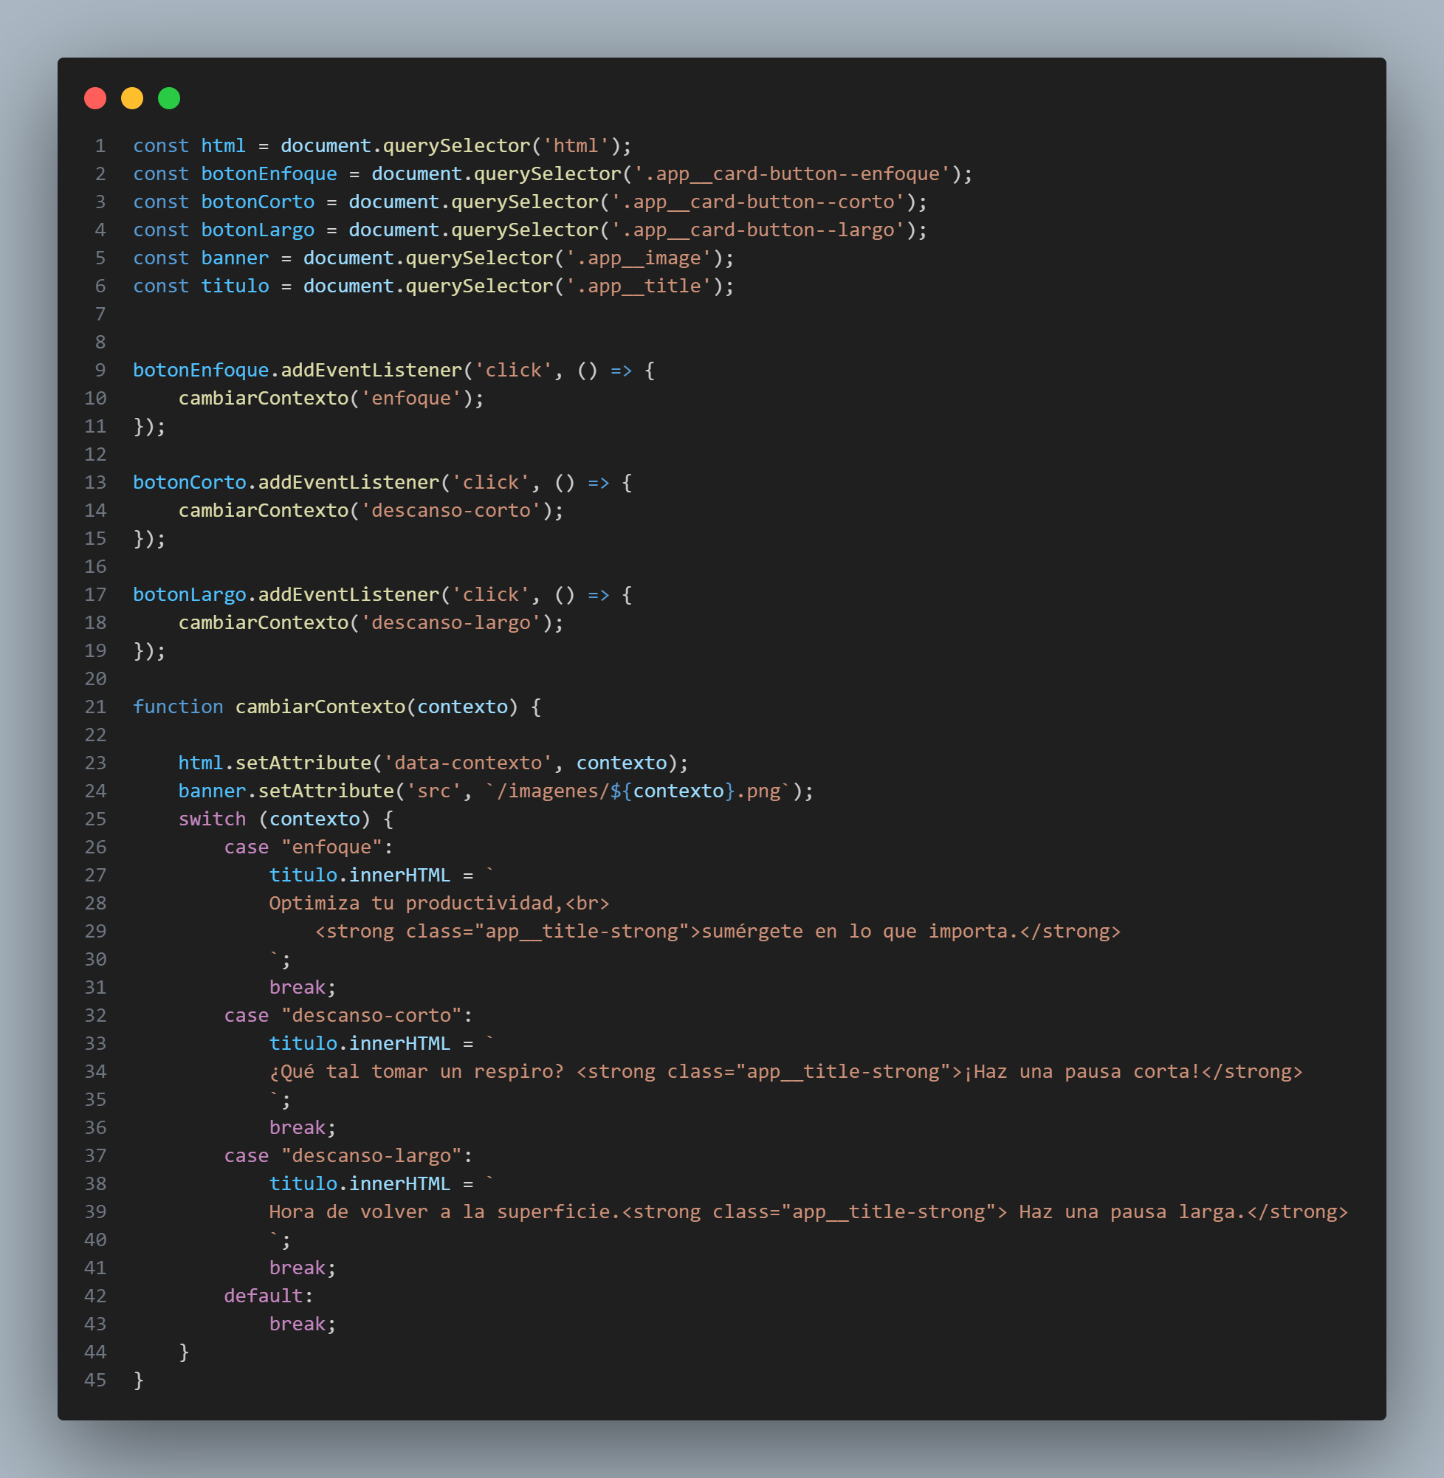Click the 'default:' label on line 42

pyautogui.click(x=269, y=1296)
